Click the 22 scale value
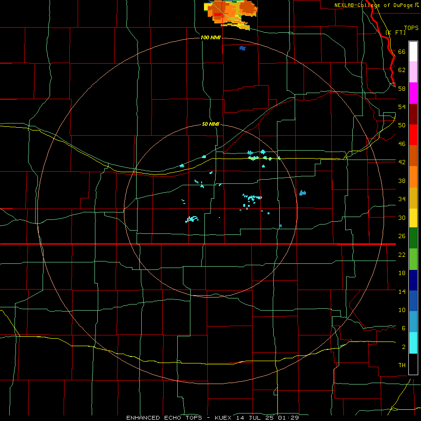421x421 pixels. point(402,254)
